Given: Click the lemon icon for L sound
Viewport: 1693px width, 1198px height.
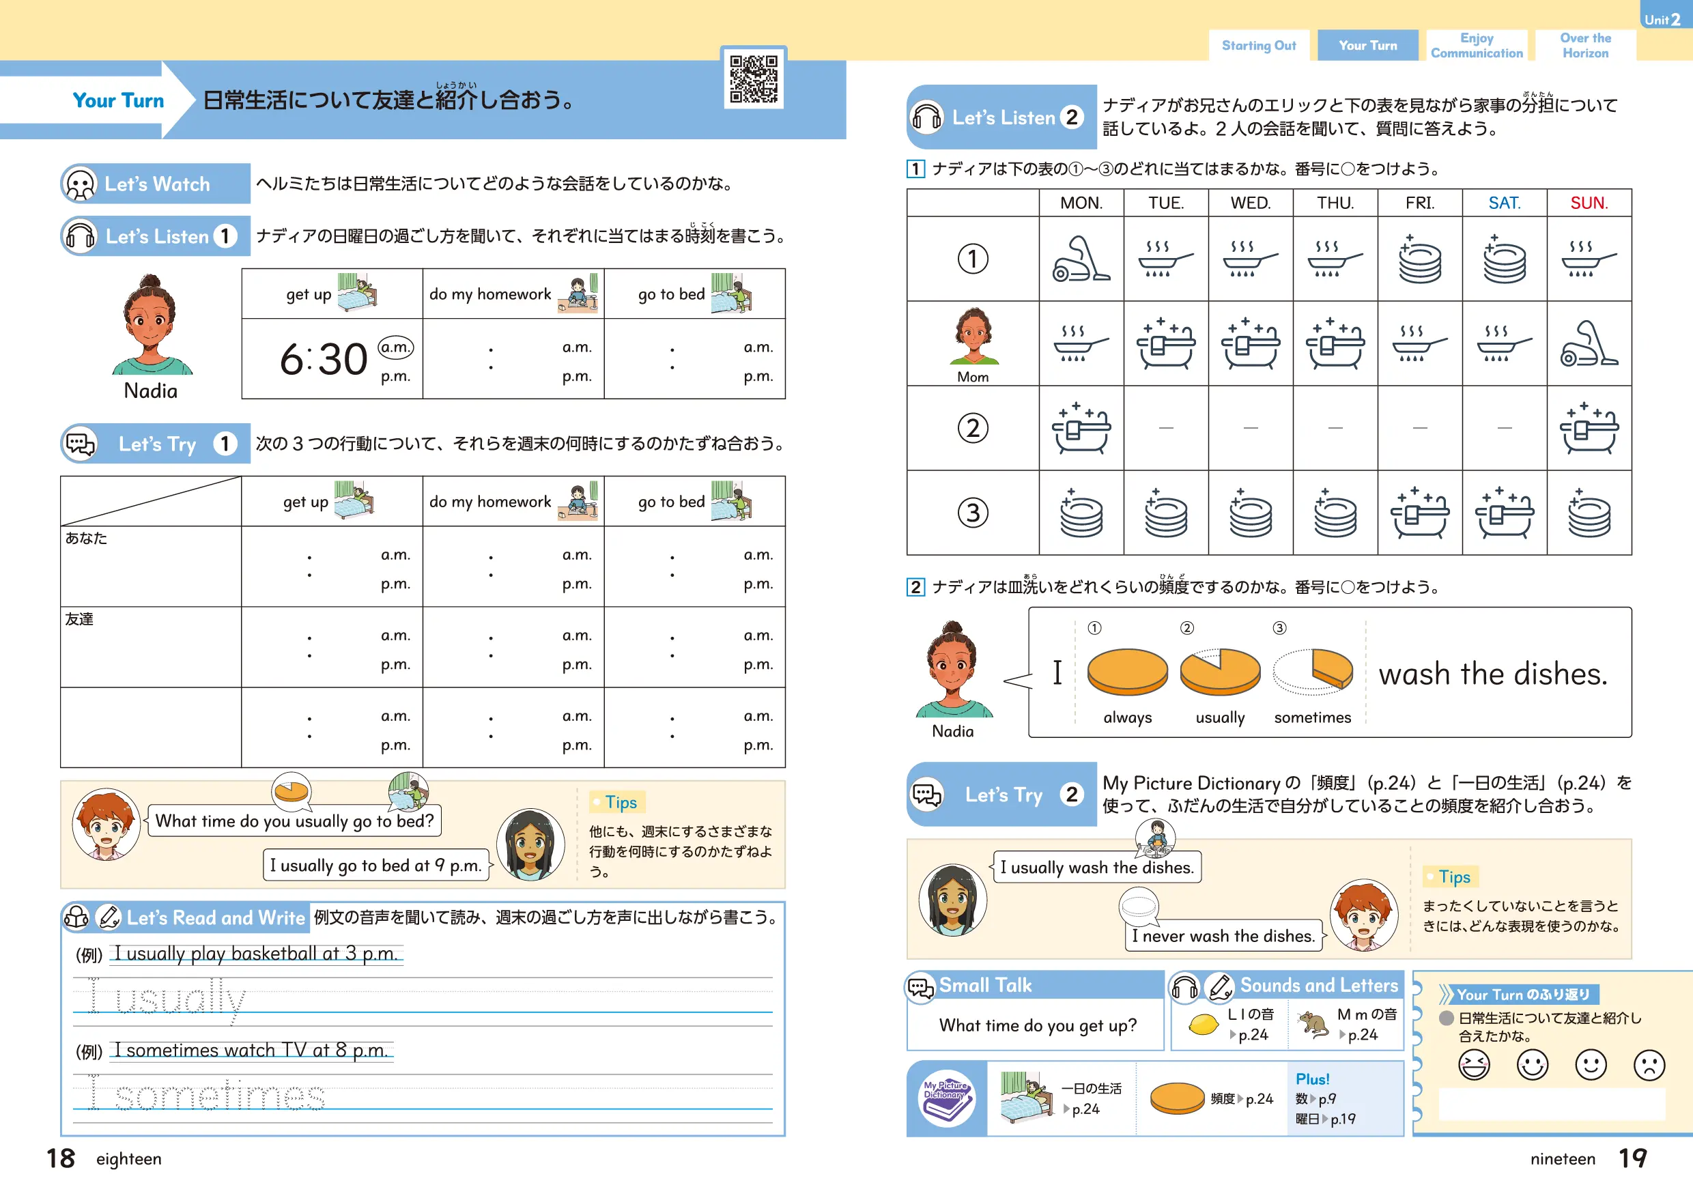Looking at the screenshot, I should [1203, 1025].
